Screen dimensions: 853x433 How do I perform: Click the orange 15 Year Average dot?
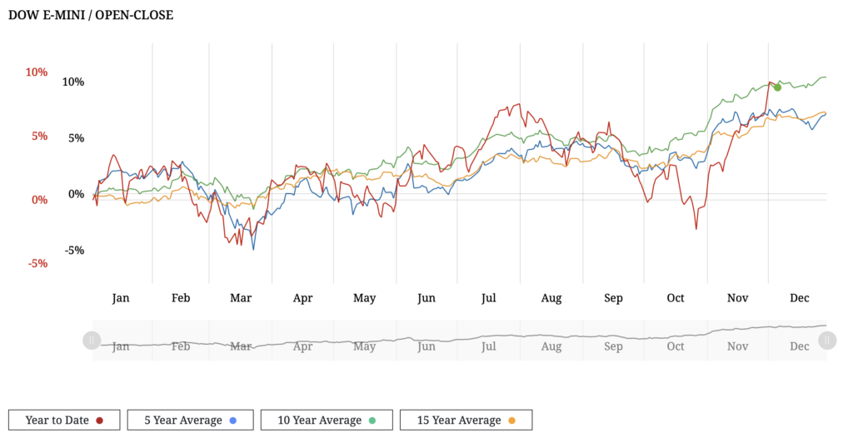coord(511,421)
